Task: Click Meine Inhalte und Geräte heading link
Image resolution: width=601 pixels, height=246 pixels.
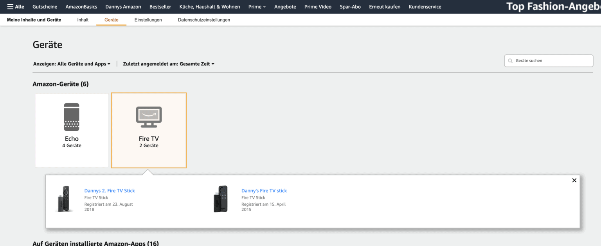Action: [x=34, y=20]
